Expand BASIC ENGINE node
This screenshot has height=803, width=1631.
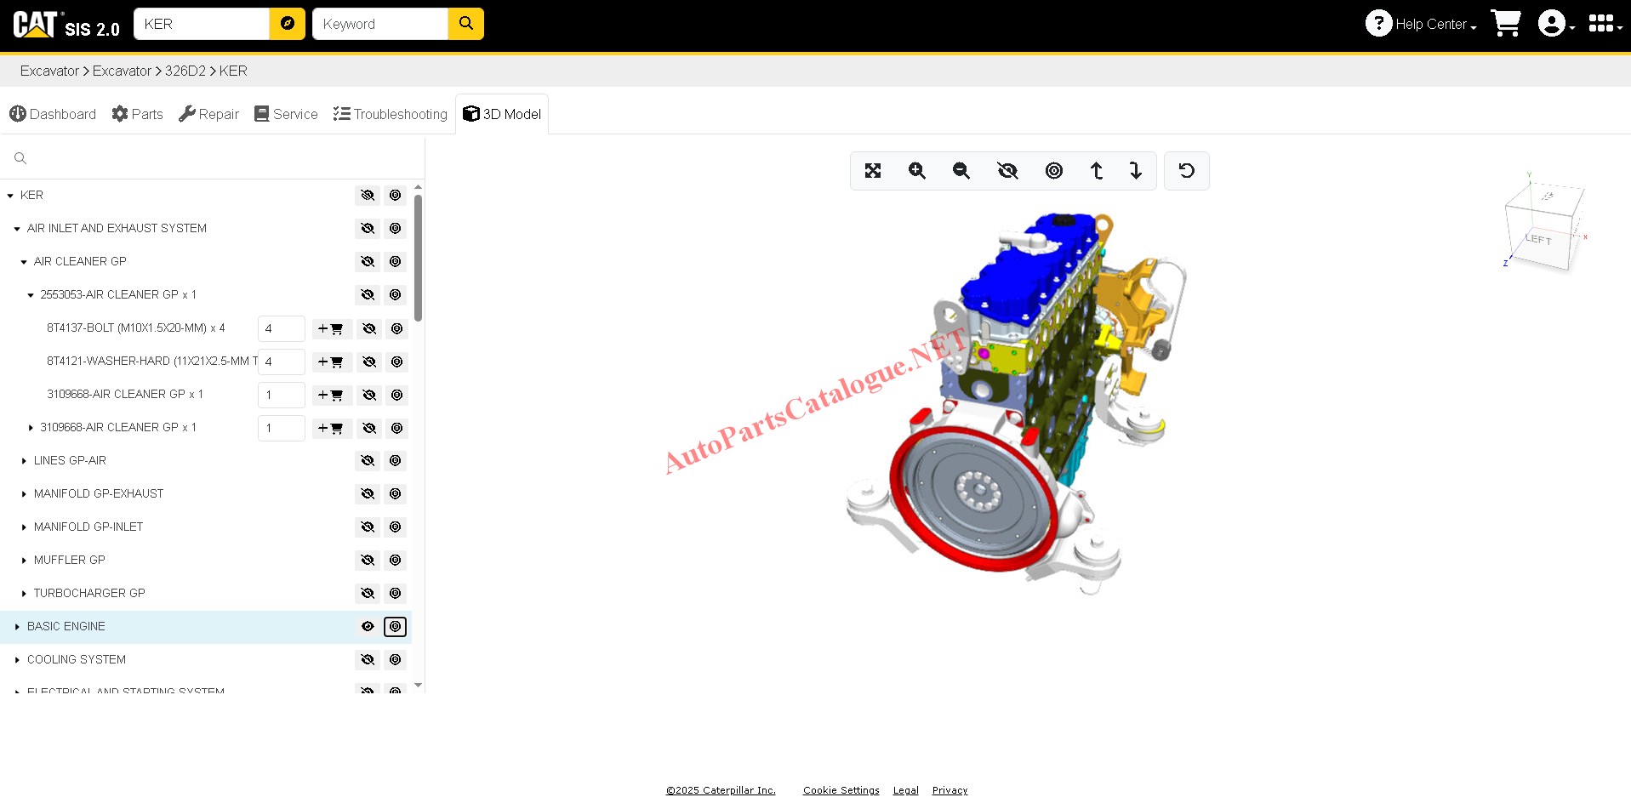pyautogui.click(x=17, y=627)
